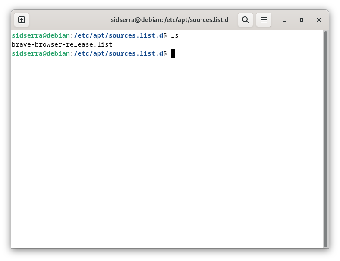
Task: Click the /etc/apt/sources.list.d path in second prompt
Action: (x=118, y=53)
